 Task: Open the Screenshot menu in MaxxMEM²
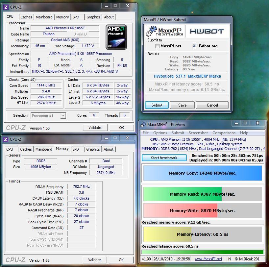pyautogui.click(x=198, y=133)
